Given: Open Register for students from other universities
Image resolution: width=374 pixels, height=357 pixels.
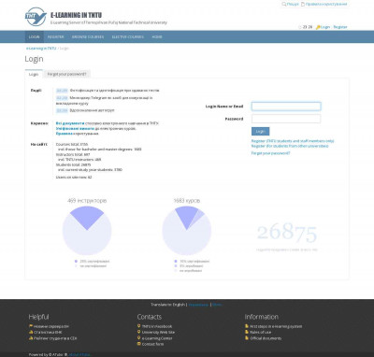Looking at the screenshot, I should click(x=290, y=146).
